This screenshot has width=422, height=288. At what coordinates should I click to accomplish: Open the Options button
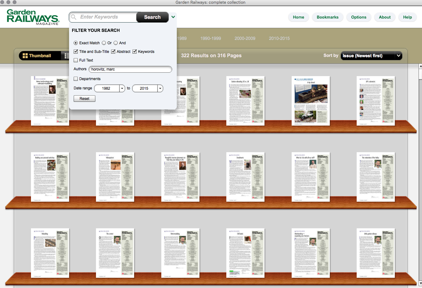point(359,17)
